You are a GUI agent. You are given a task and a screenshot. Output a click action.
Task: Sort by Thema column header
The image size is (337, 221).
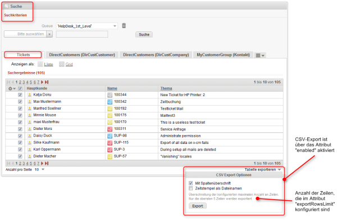(166, 88)
